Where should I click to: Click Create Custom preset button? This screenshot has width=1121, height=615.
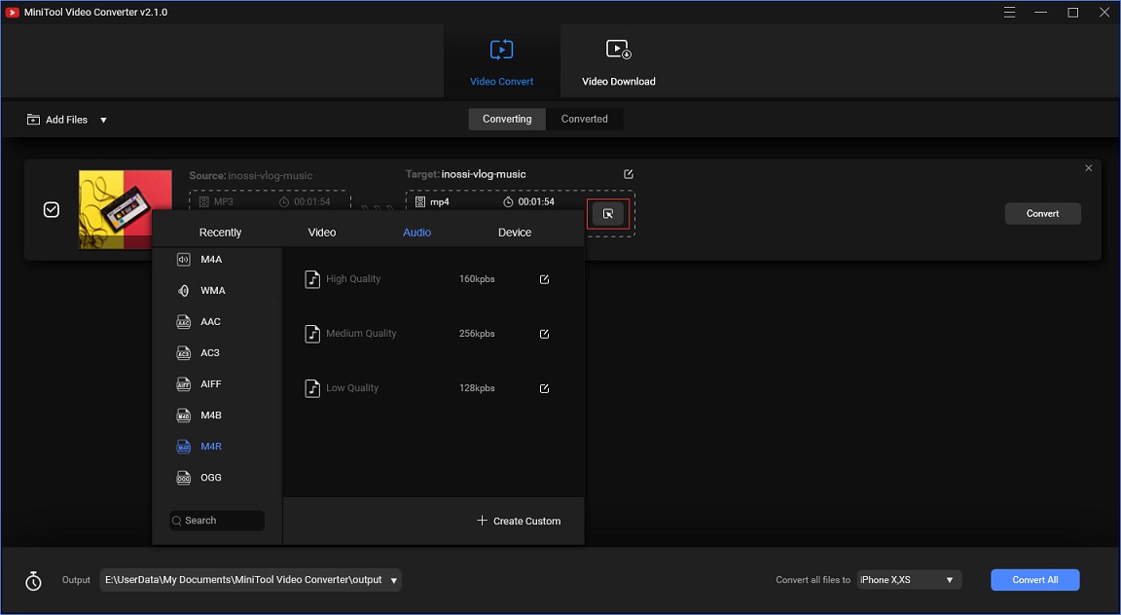click(x=519, y=521)
